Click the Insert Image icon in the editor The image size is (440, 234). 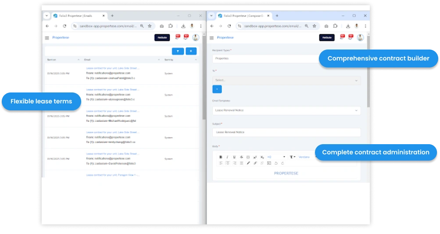pyautogui.click(x=269, y=163)
